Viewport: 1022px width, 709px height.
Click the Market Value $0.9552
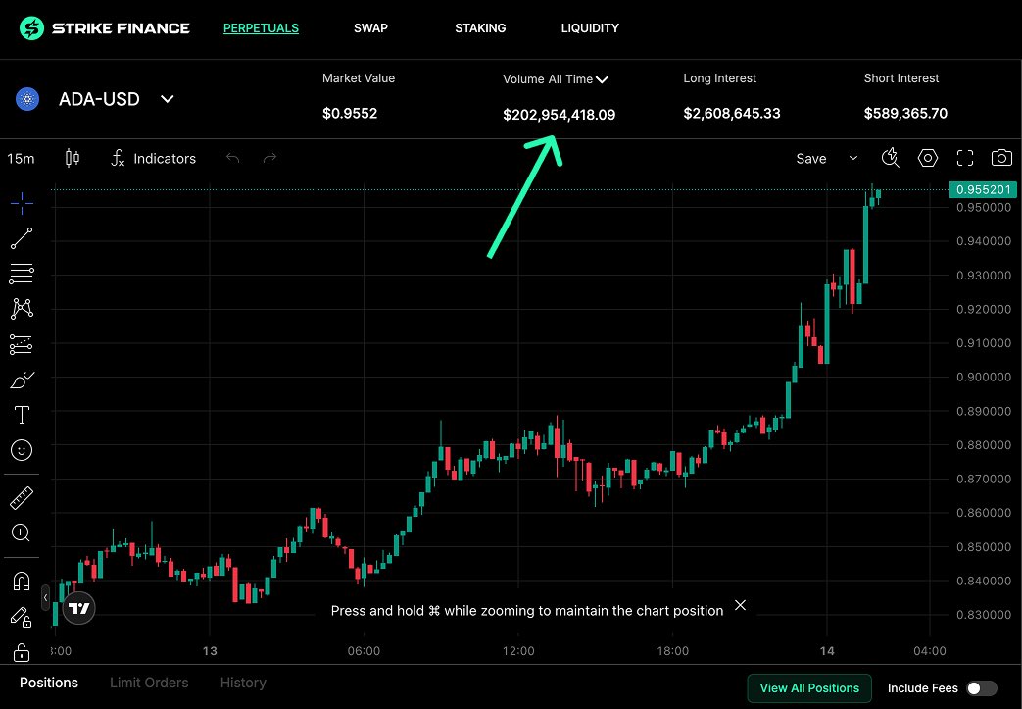(x=350, y=114)
